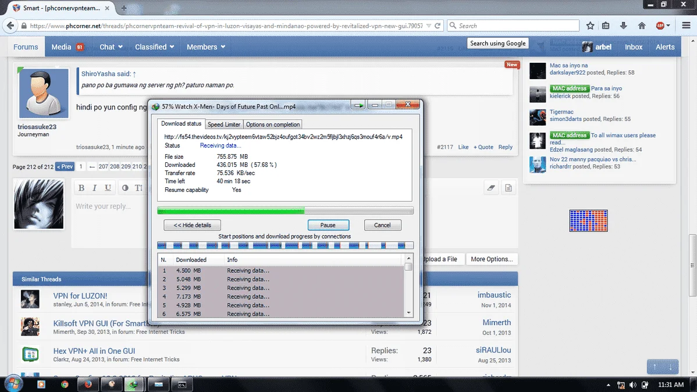Click the Adblock Plus icon
Screen dimensions: 697x392
tap(660, 26)
